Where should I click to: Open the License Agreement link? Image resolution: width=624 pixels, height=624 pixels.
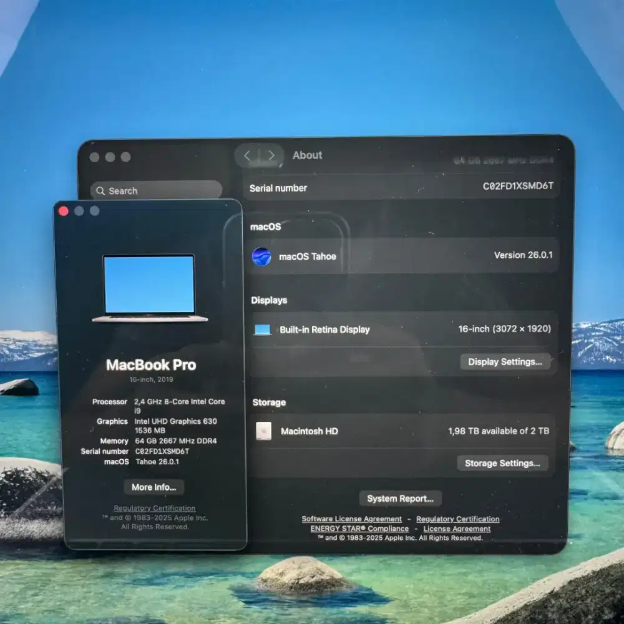456,528
